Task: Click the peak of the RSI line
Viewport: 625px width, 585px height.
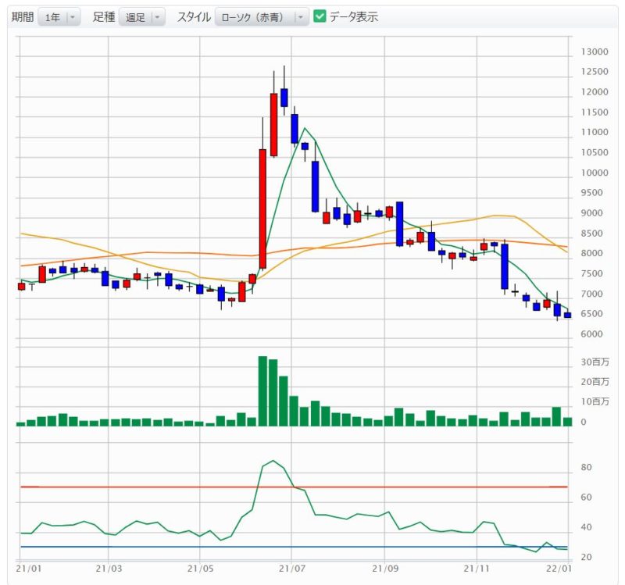Action: point(273,461)
